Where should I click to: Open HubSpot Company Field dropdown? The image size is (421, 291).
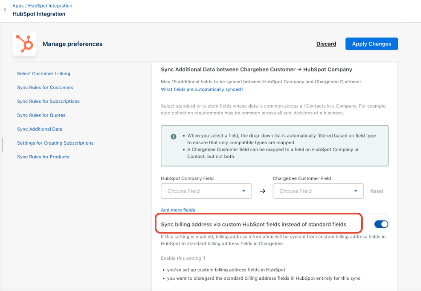[206, 191]
